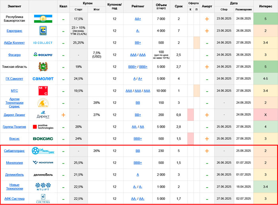Screen dimensions: 278x205
Task: Click the СибАвтоТранс logo
Action: (x=43, y=151)
